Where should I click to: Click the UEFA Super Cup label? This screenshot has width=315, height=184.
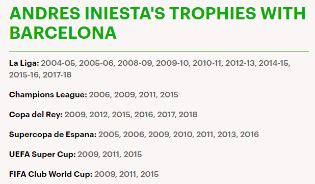(x=42, y=154)
